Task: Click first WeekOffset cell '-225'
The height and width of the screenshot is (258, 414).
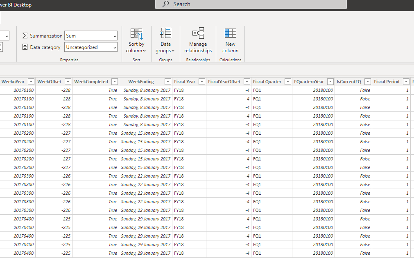Action: tap(54, 219)
